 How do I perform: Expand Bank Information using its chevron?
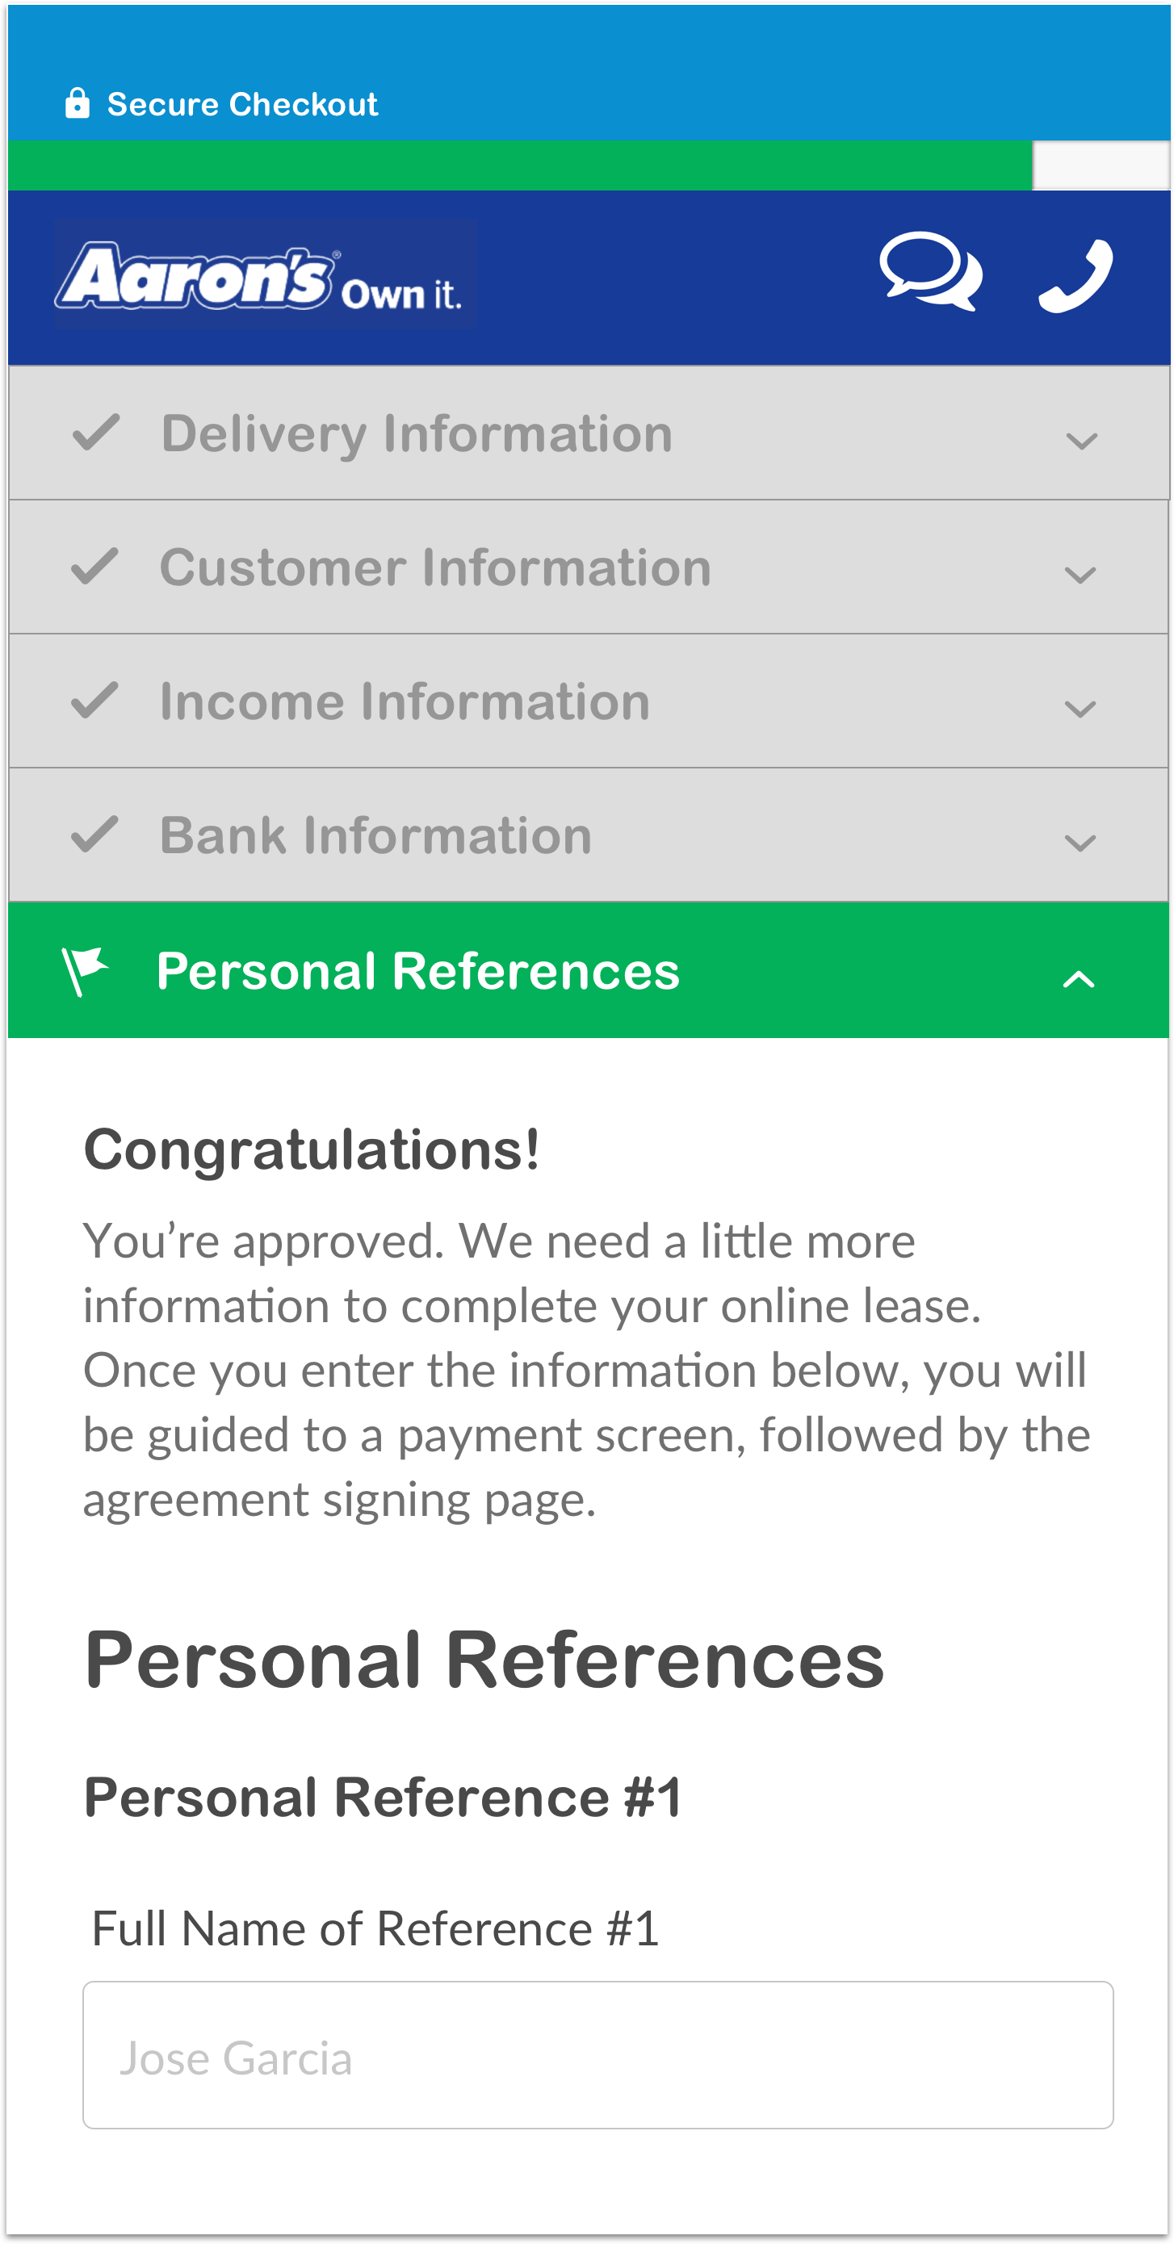tap(1080, 843)
